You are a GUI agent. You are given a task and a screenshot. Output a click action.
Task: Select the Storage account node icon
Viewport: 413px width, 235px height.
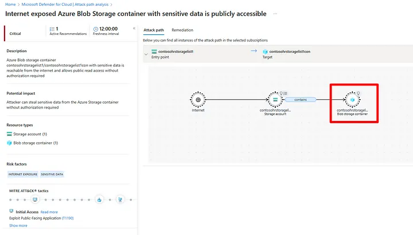(275, 100)
